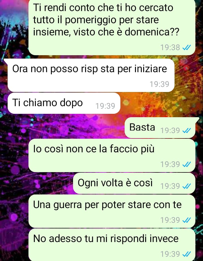Viewport: 203px width, 261px height.
Task: Tap the 'Io così non ce la faccio più' message
Action: pos(112,156)
